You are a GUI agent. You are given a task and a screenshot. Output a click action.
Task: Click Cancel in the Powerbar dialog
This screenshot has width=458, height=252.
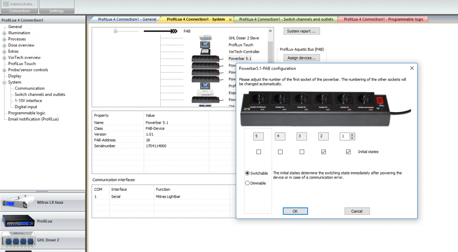(357, 211)
